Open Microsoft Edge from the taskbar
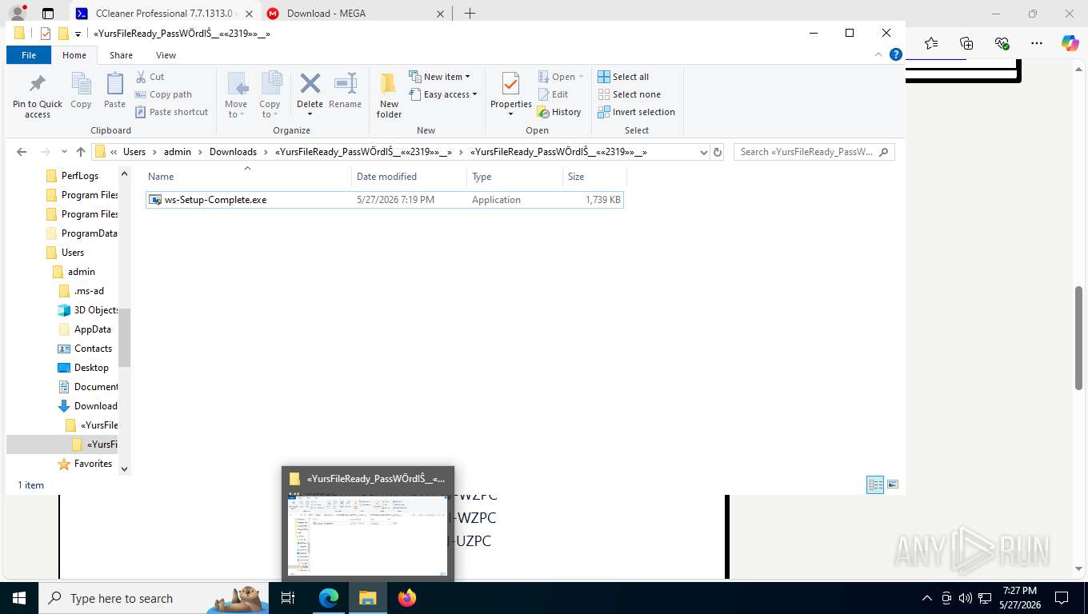Screen dimensions: 1088x614 click(329, 598)
